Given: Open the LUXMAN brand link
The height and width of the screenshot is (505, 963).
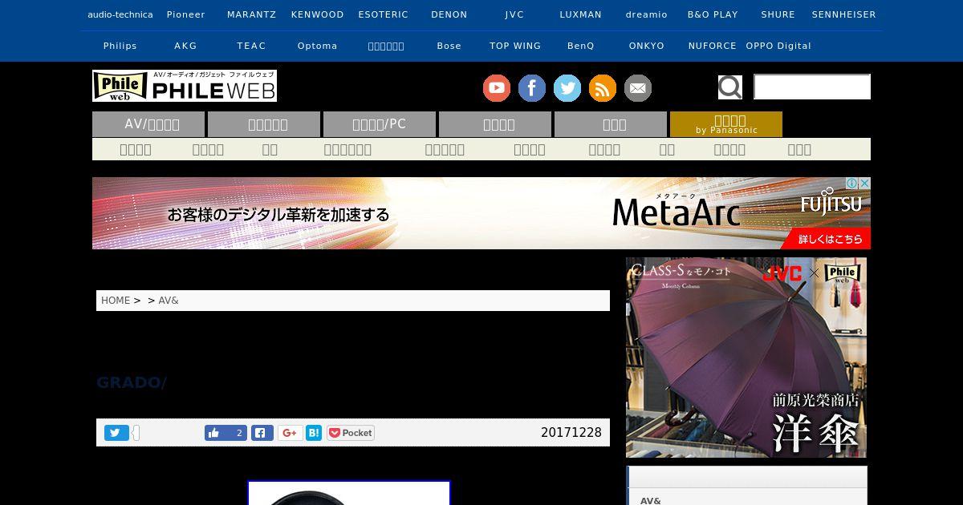Looking at the screenshot, I should pos(581,14).
